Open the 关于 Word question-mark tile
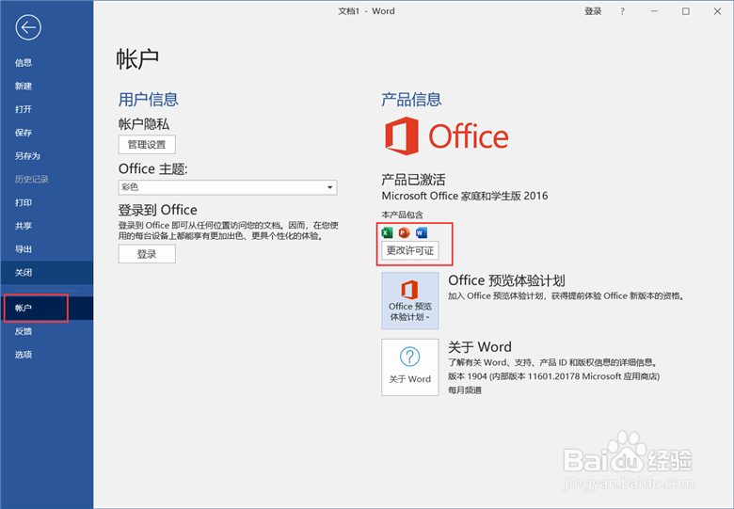 (x=410, y=367)
